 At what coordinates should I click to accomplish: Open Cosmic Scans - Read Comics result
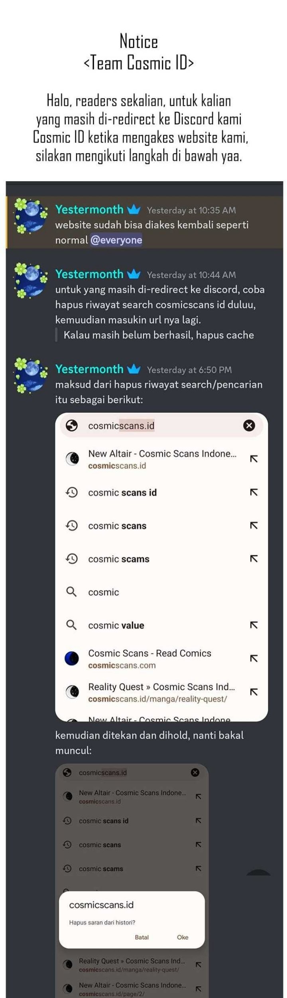(161, 658)
